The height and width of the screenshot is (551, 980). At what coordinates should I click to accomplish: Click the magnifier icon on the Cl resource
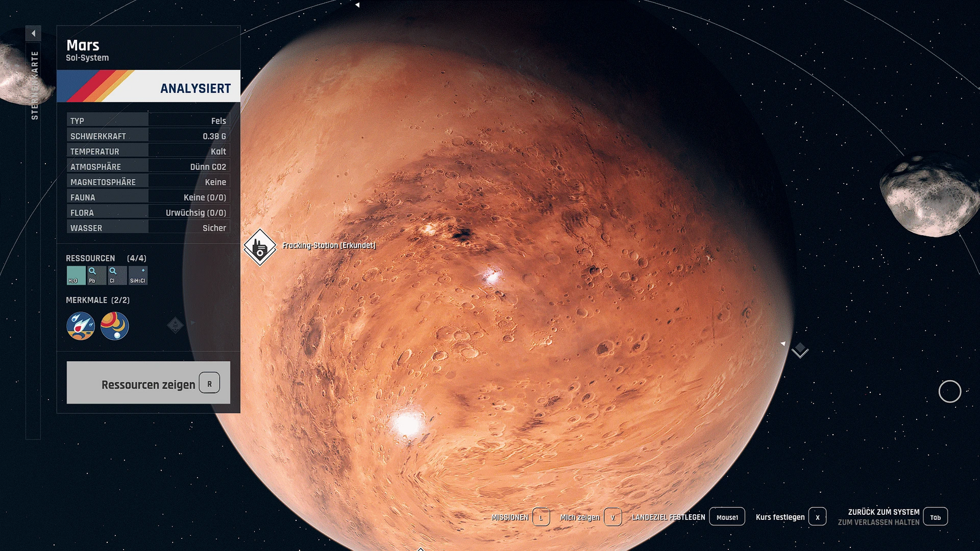(112, 271)
